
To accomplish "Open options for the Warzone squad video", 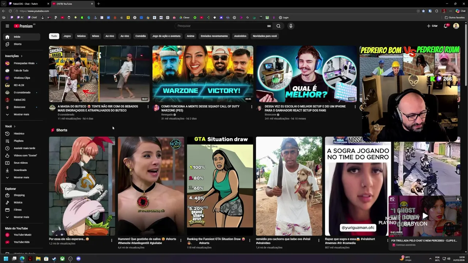I will click(252, 107).
